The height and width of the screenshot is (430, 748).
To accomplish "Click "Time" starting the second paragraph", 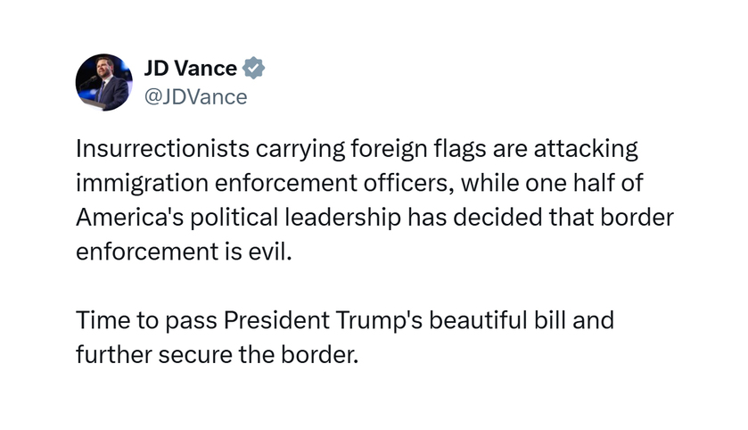I will tap(103, 319).
